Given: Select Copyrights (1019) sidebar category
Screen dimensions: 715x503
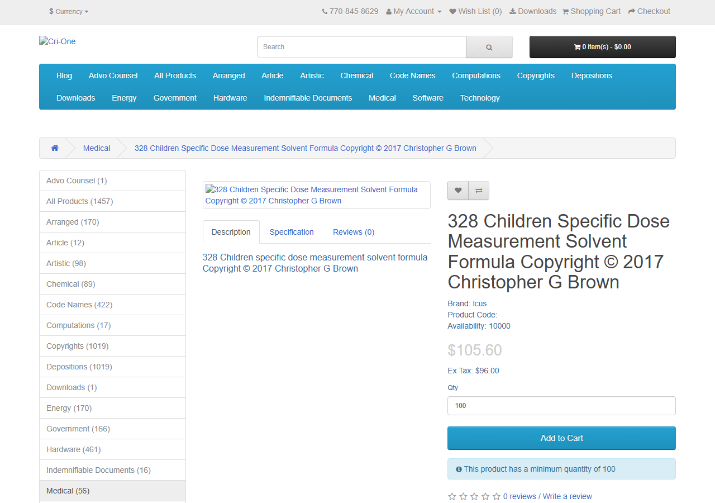Looking at the screenshot, I should pyautogui.click(x=112, y=346).
